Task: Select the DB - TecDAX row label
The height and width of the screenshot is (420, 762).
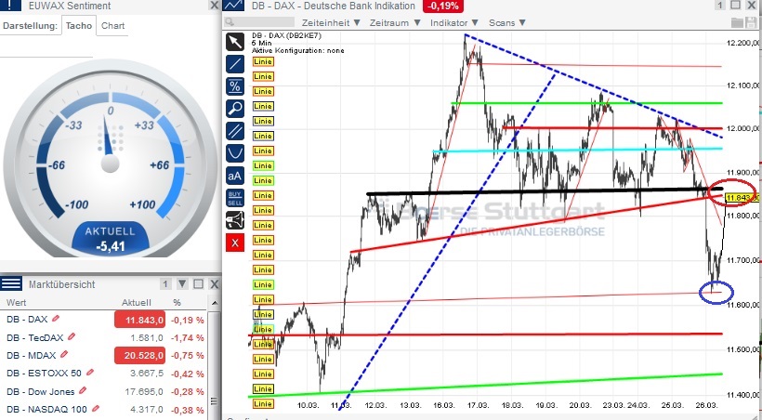Action: point(35,337)
